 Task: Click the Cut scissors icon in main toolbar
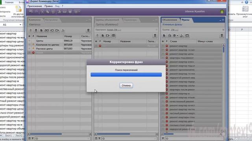pos(42,12)
